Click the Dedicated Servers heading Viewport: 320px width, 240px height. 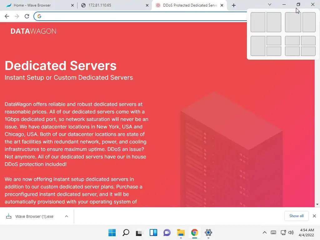[61, 66]
